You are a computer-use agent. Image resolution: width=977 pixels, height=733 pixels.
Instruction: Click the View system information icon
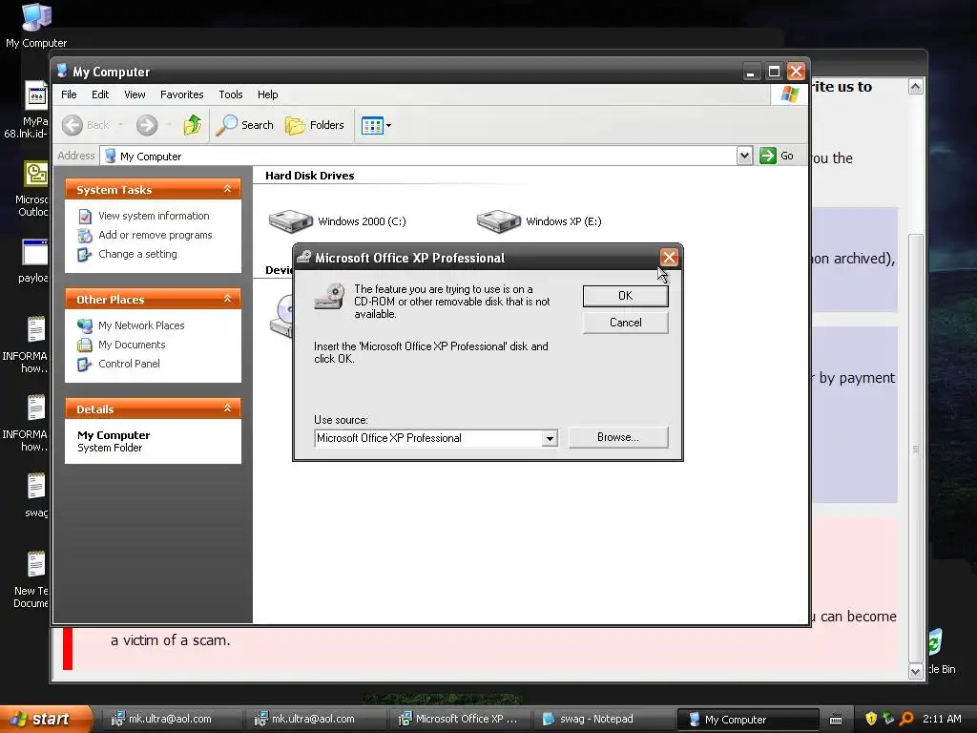point(85,217)
